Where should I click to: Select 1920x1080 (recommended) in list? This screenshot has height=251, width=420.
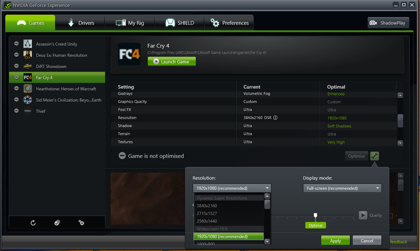(229, 237)
